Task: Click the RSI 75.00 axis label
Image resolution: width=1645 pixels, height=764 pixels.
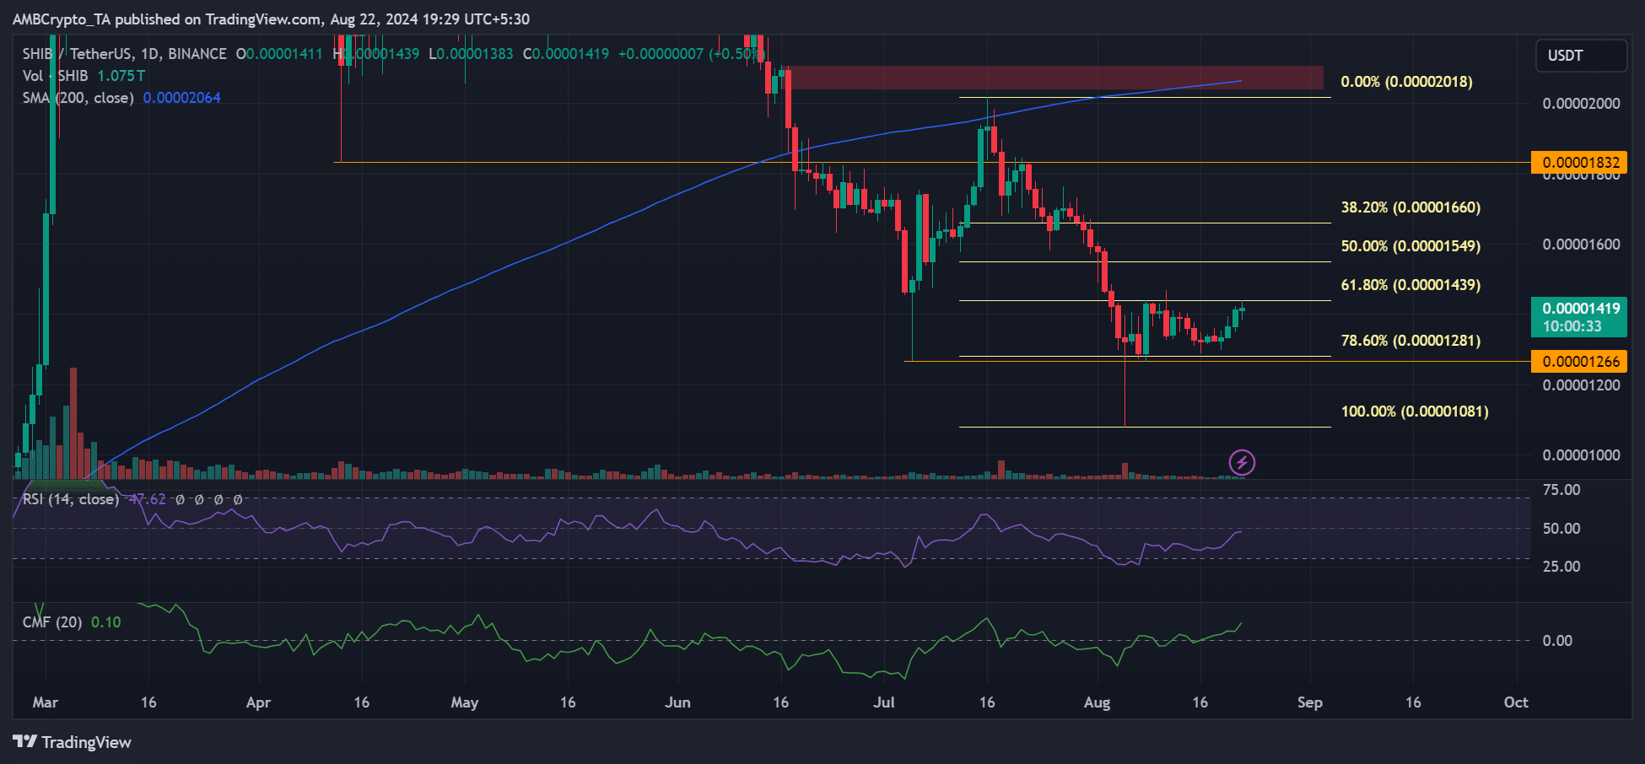Action: (1561, 490)
